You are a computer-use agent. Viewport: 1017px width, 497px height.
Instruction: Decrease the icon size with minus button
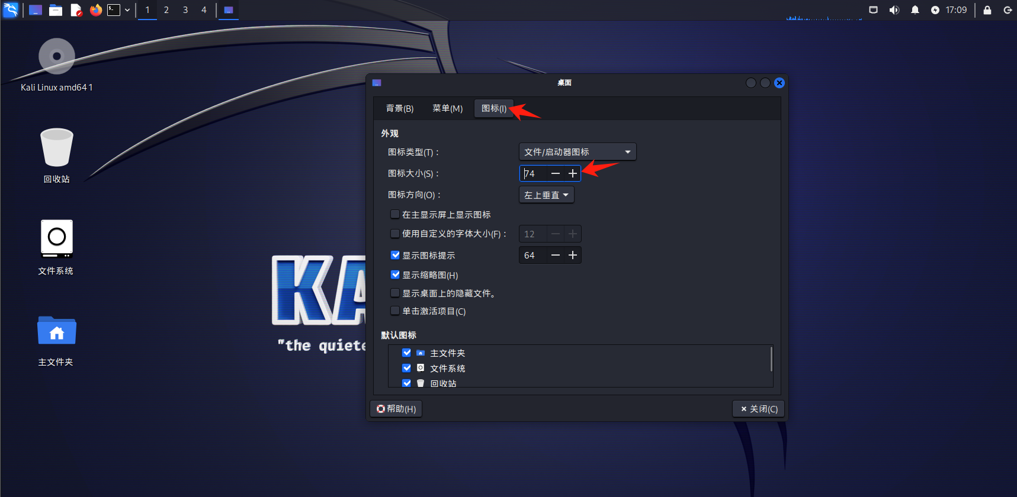click(556, 173)
